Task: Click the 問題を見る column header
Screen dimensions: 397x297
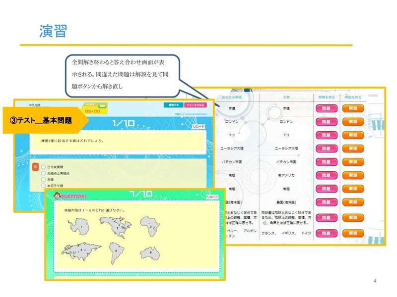Action: click(327, 97)
